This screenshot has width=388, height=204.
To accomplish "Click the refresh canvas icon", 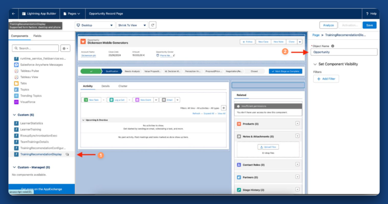I will (x=153, y=25).
